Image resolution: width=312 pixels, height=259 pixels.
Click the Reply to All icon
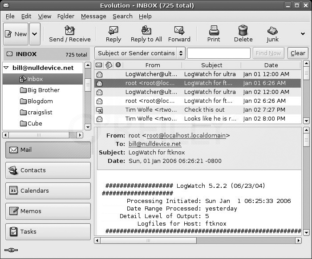146,30
